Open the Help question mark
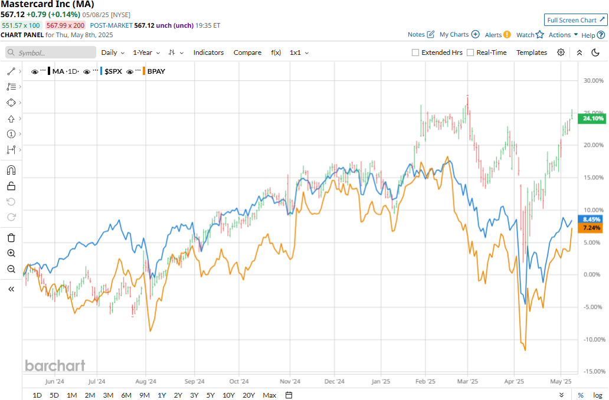The width and height of the screenshot is (609, 400). (601, 35)
